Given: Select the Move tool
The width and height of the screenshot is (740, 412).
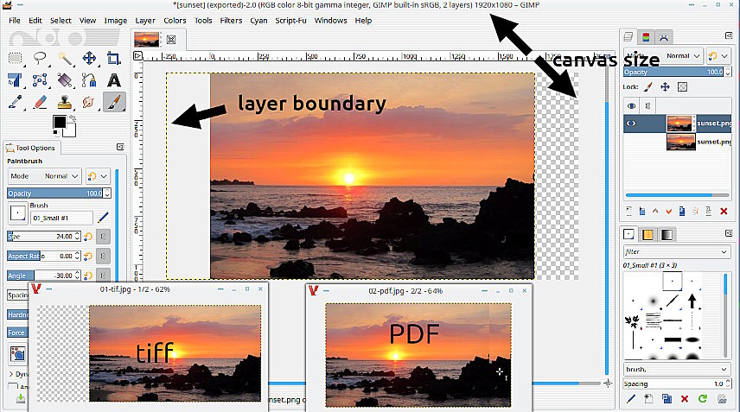Looking at the screenshot, I should pyautogui.click(x=89, y=59).
